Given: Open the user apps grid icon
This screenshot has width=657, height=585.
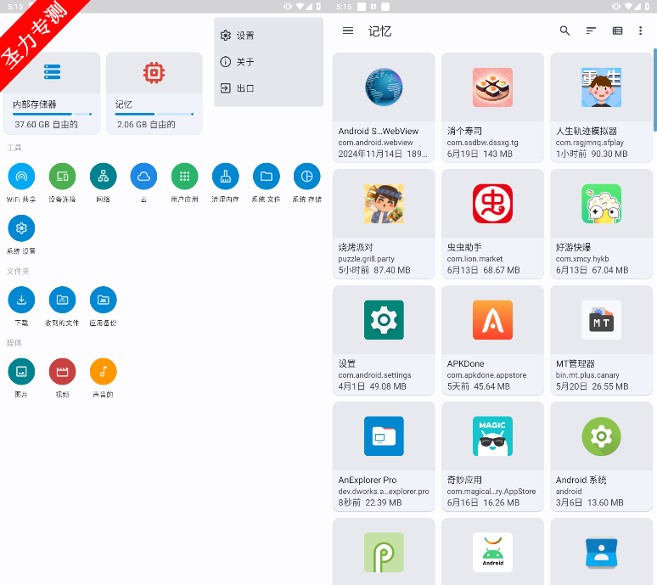Looking at the screenshot, I should [184, 177].
